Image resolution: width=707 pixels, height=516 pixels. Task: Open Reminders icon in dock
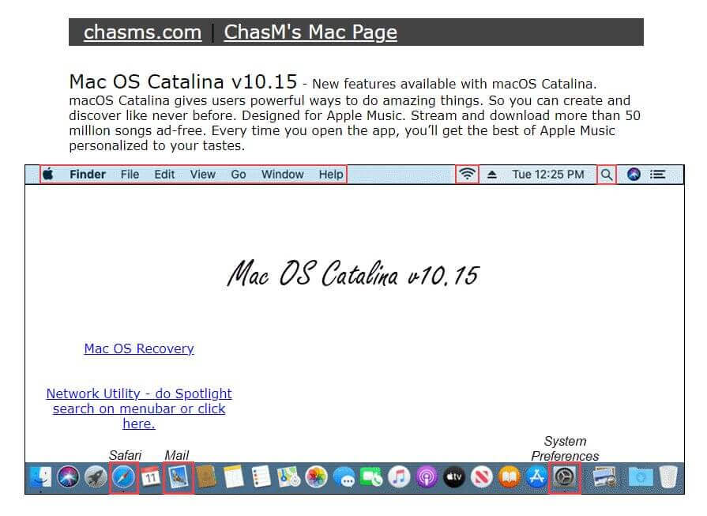(x=261, y=477)
